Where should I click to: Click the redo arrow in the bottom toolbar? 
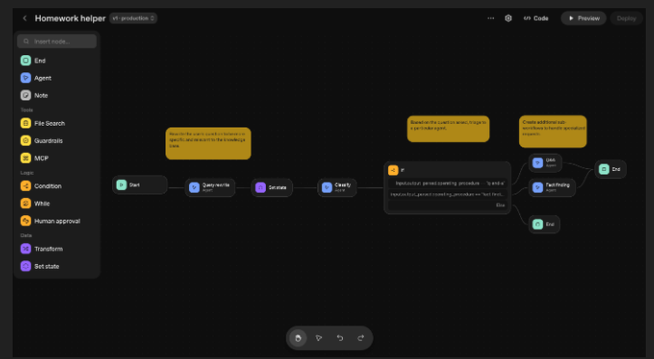361,338
